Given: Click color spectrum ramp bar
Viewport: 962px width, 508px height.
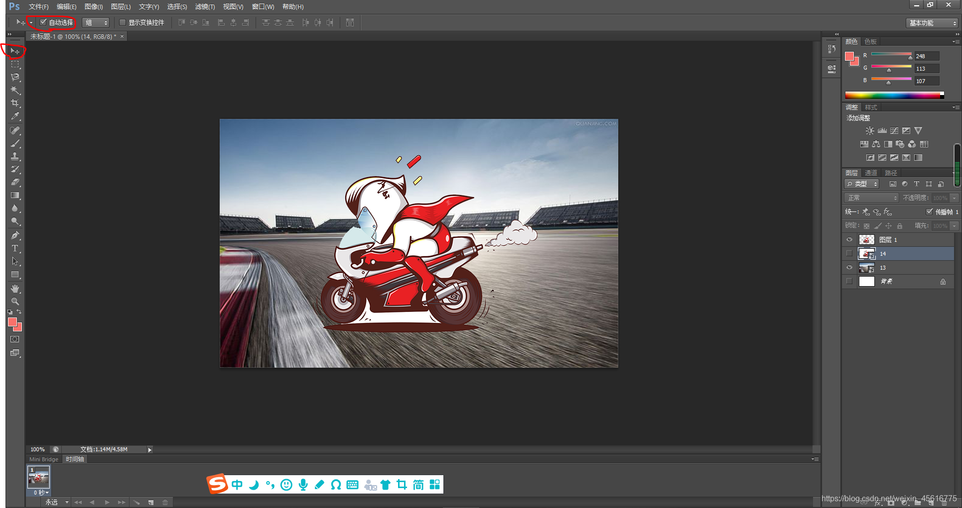Looking at the screenshot, I should coord(894,95).
